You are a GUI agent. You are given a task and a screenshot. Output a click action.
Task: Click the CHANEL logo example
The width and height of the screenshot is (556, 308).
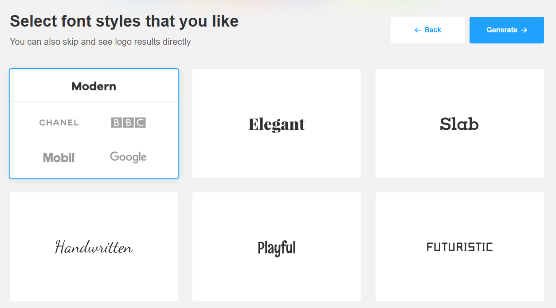coord(59,123)
